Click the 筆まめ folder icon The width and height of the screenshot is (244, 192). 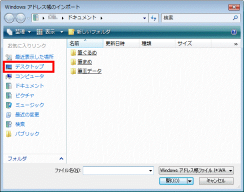[x=73, y=62]
